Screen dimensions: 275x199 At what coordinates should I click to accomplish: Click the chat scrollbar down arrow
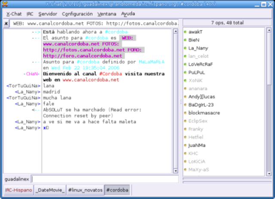click(x=176, y=171)
